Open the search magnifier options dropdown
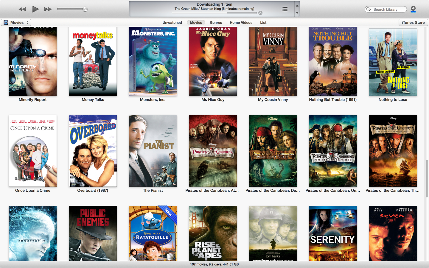The height and width of the screenshot is (268, 429). tap(369, 9)
